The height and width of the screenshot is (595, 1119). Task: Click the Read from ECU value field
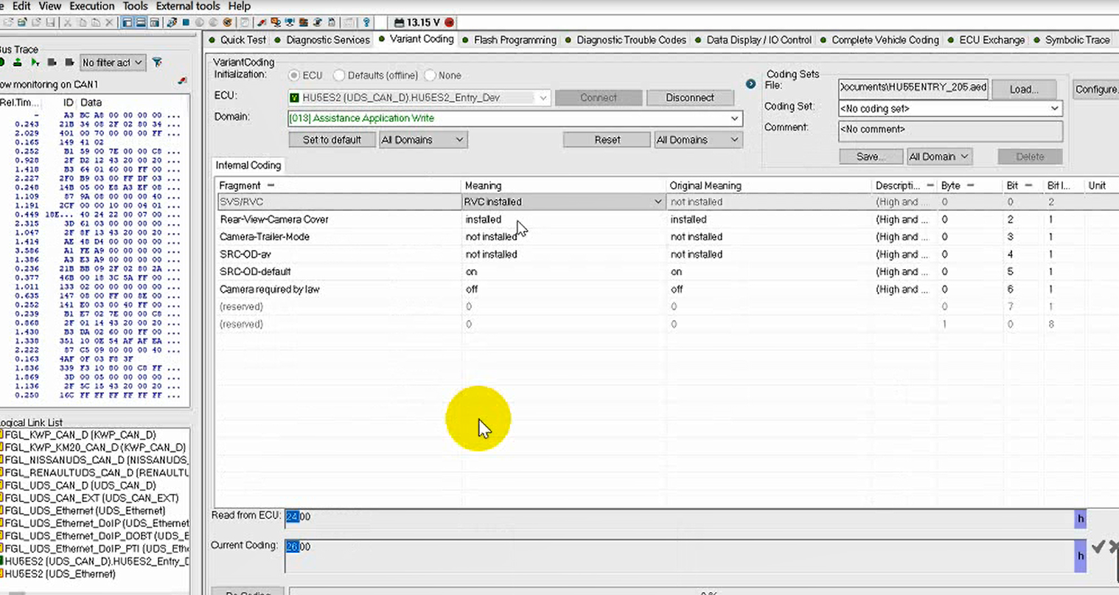679,518
